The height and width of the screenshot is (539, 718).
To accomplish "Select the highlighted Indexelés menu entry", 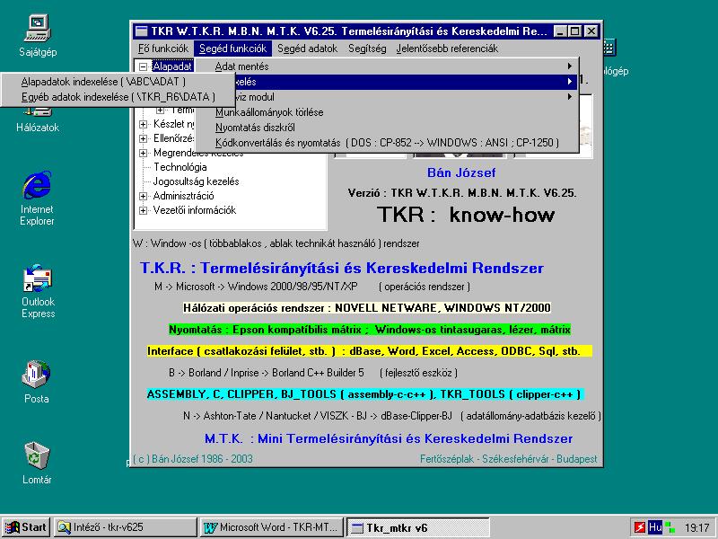I will pyautogui.click(x=406, y=82).
